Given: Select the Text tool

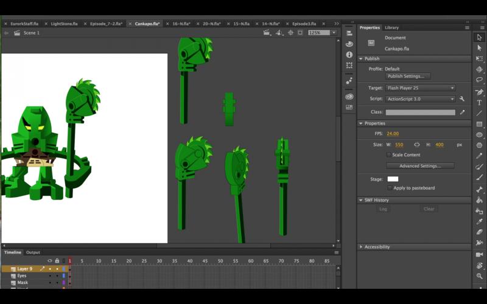Looking at the screenshot, I should tap(479, 102).
